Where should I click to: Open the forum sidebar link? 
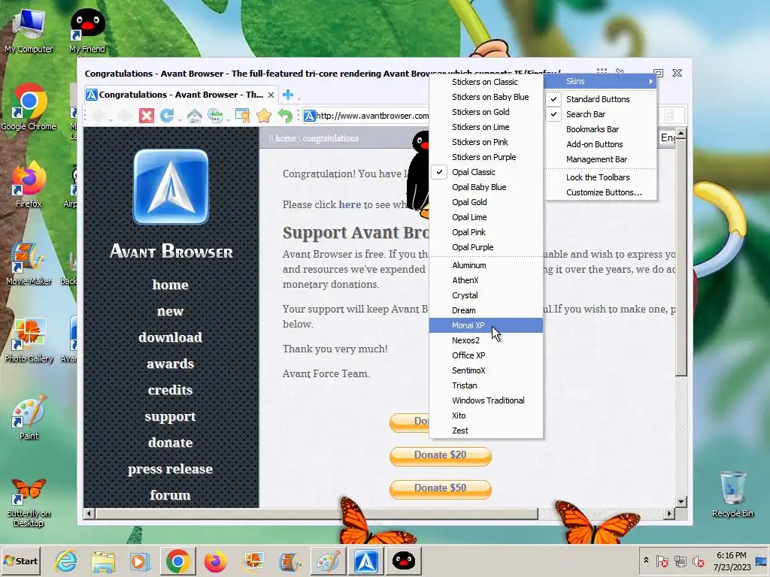[171, 495]
